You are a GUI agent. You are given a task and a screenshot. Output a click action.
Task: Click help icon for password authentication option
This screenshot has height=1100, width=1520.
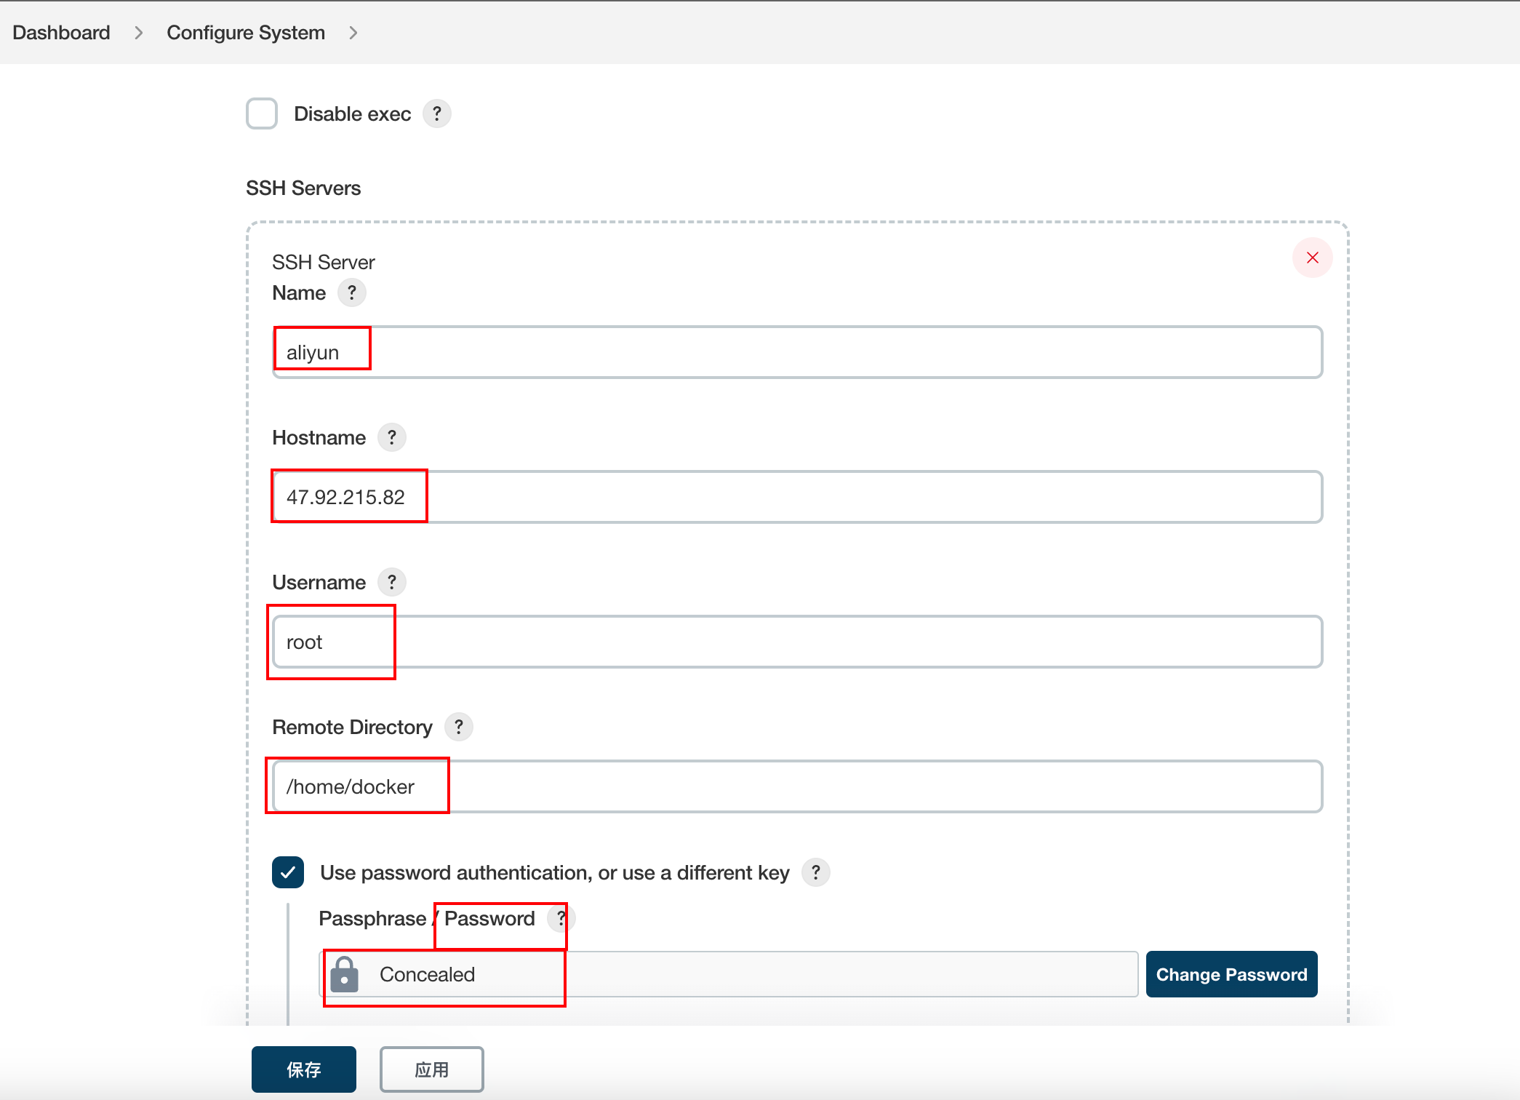[816, 872]
